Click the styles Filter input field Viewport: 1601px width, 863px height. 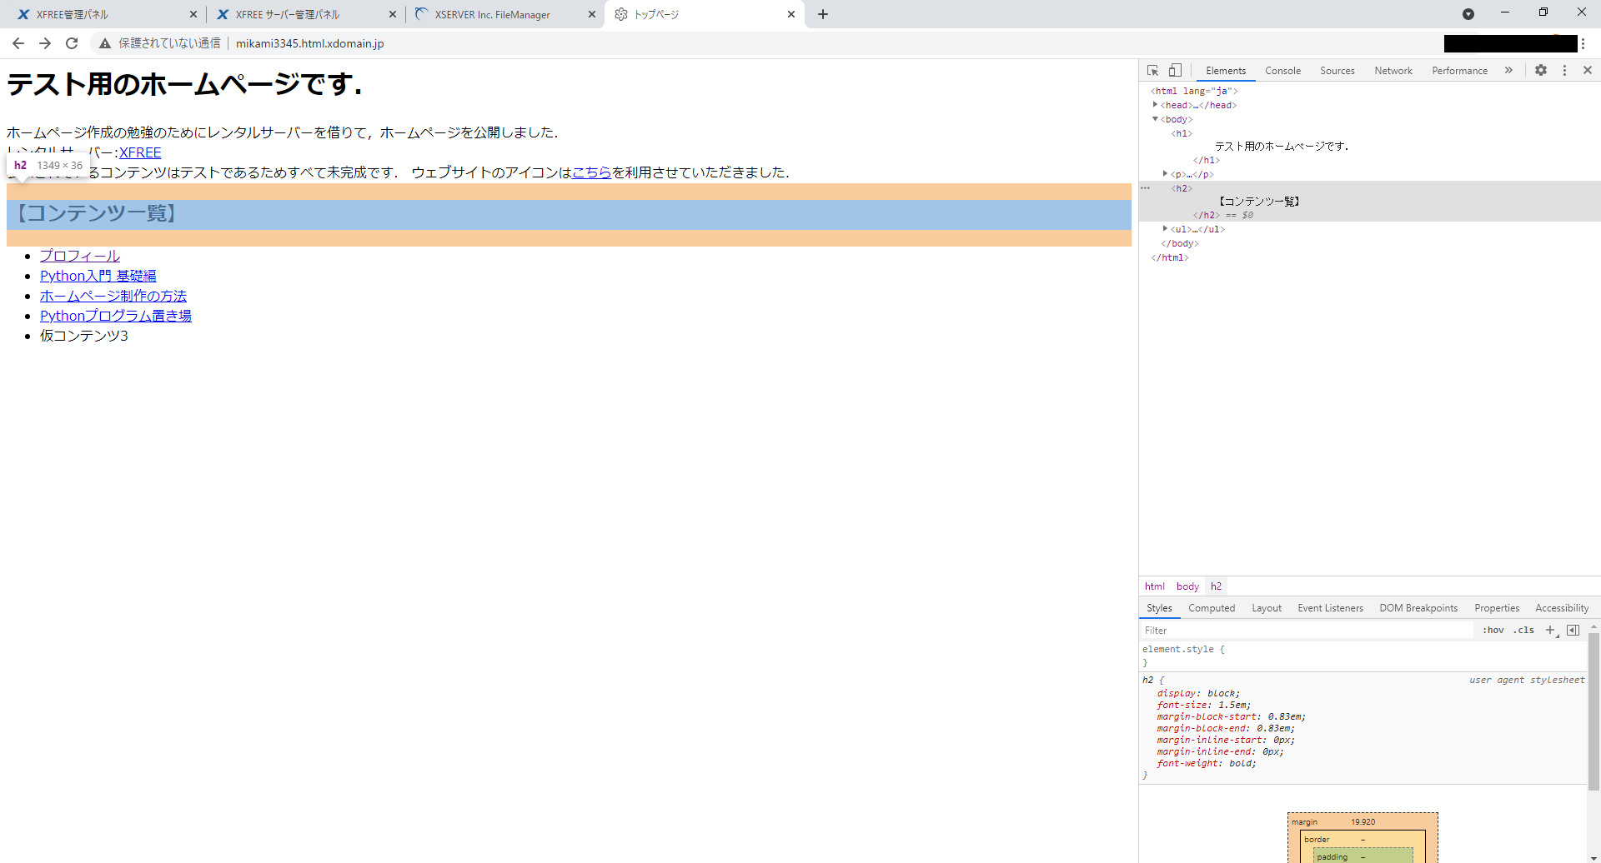pos(1307,631)
